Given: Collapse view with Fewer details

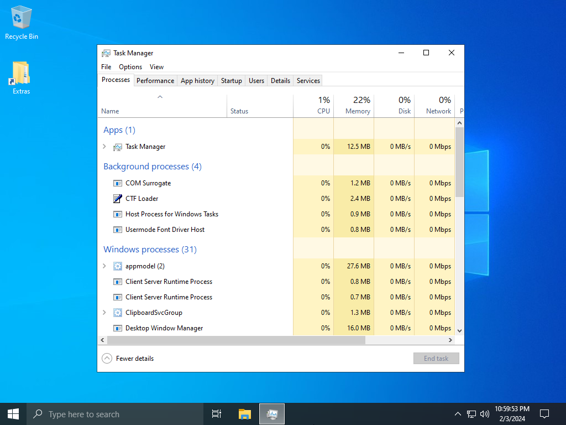Looking at the screenshot, I should tap(128, 359).
